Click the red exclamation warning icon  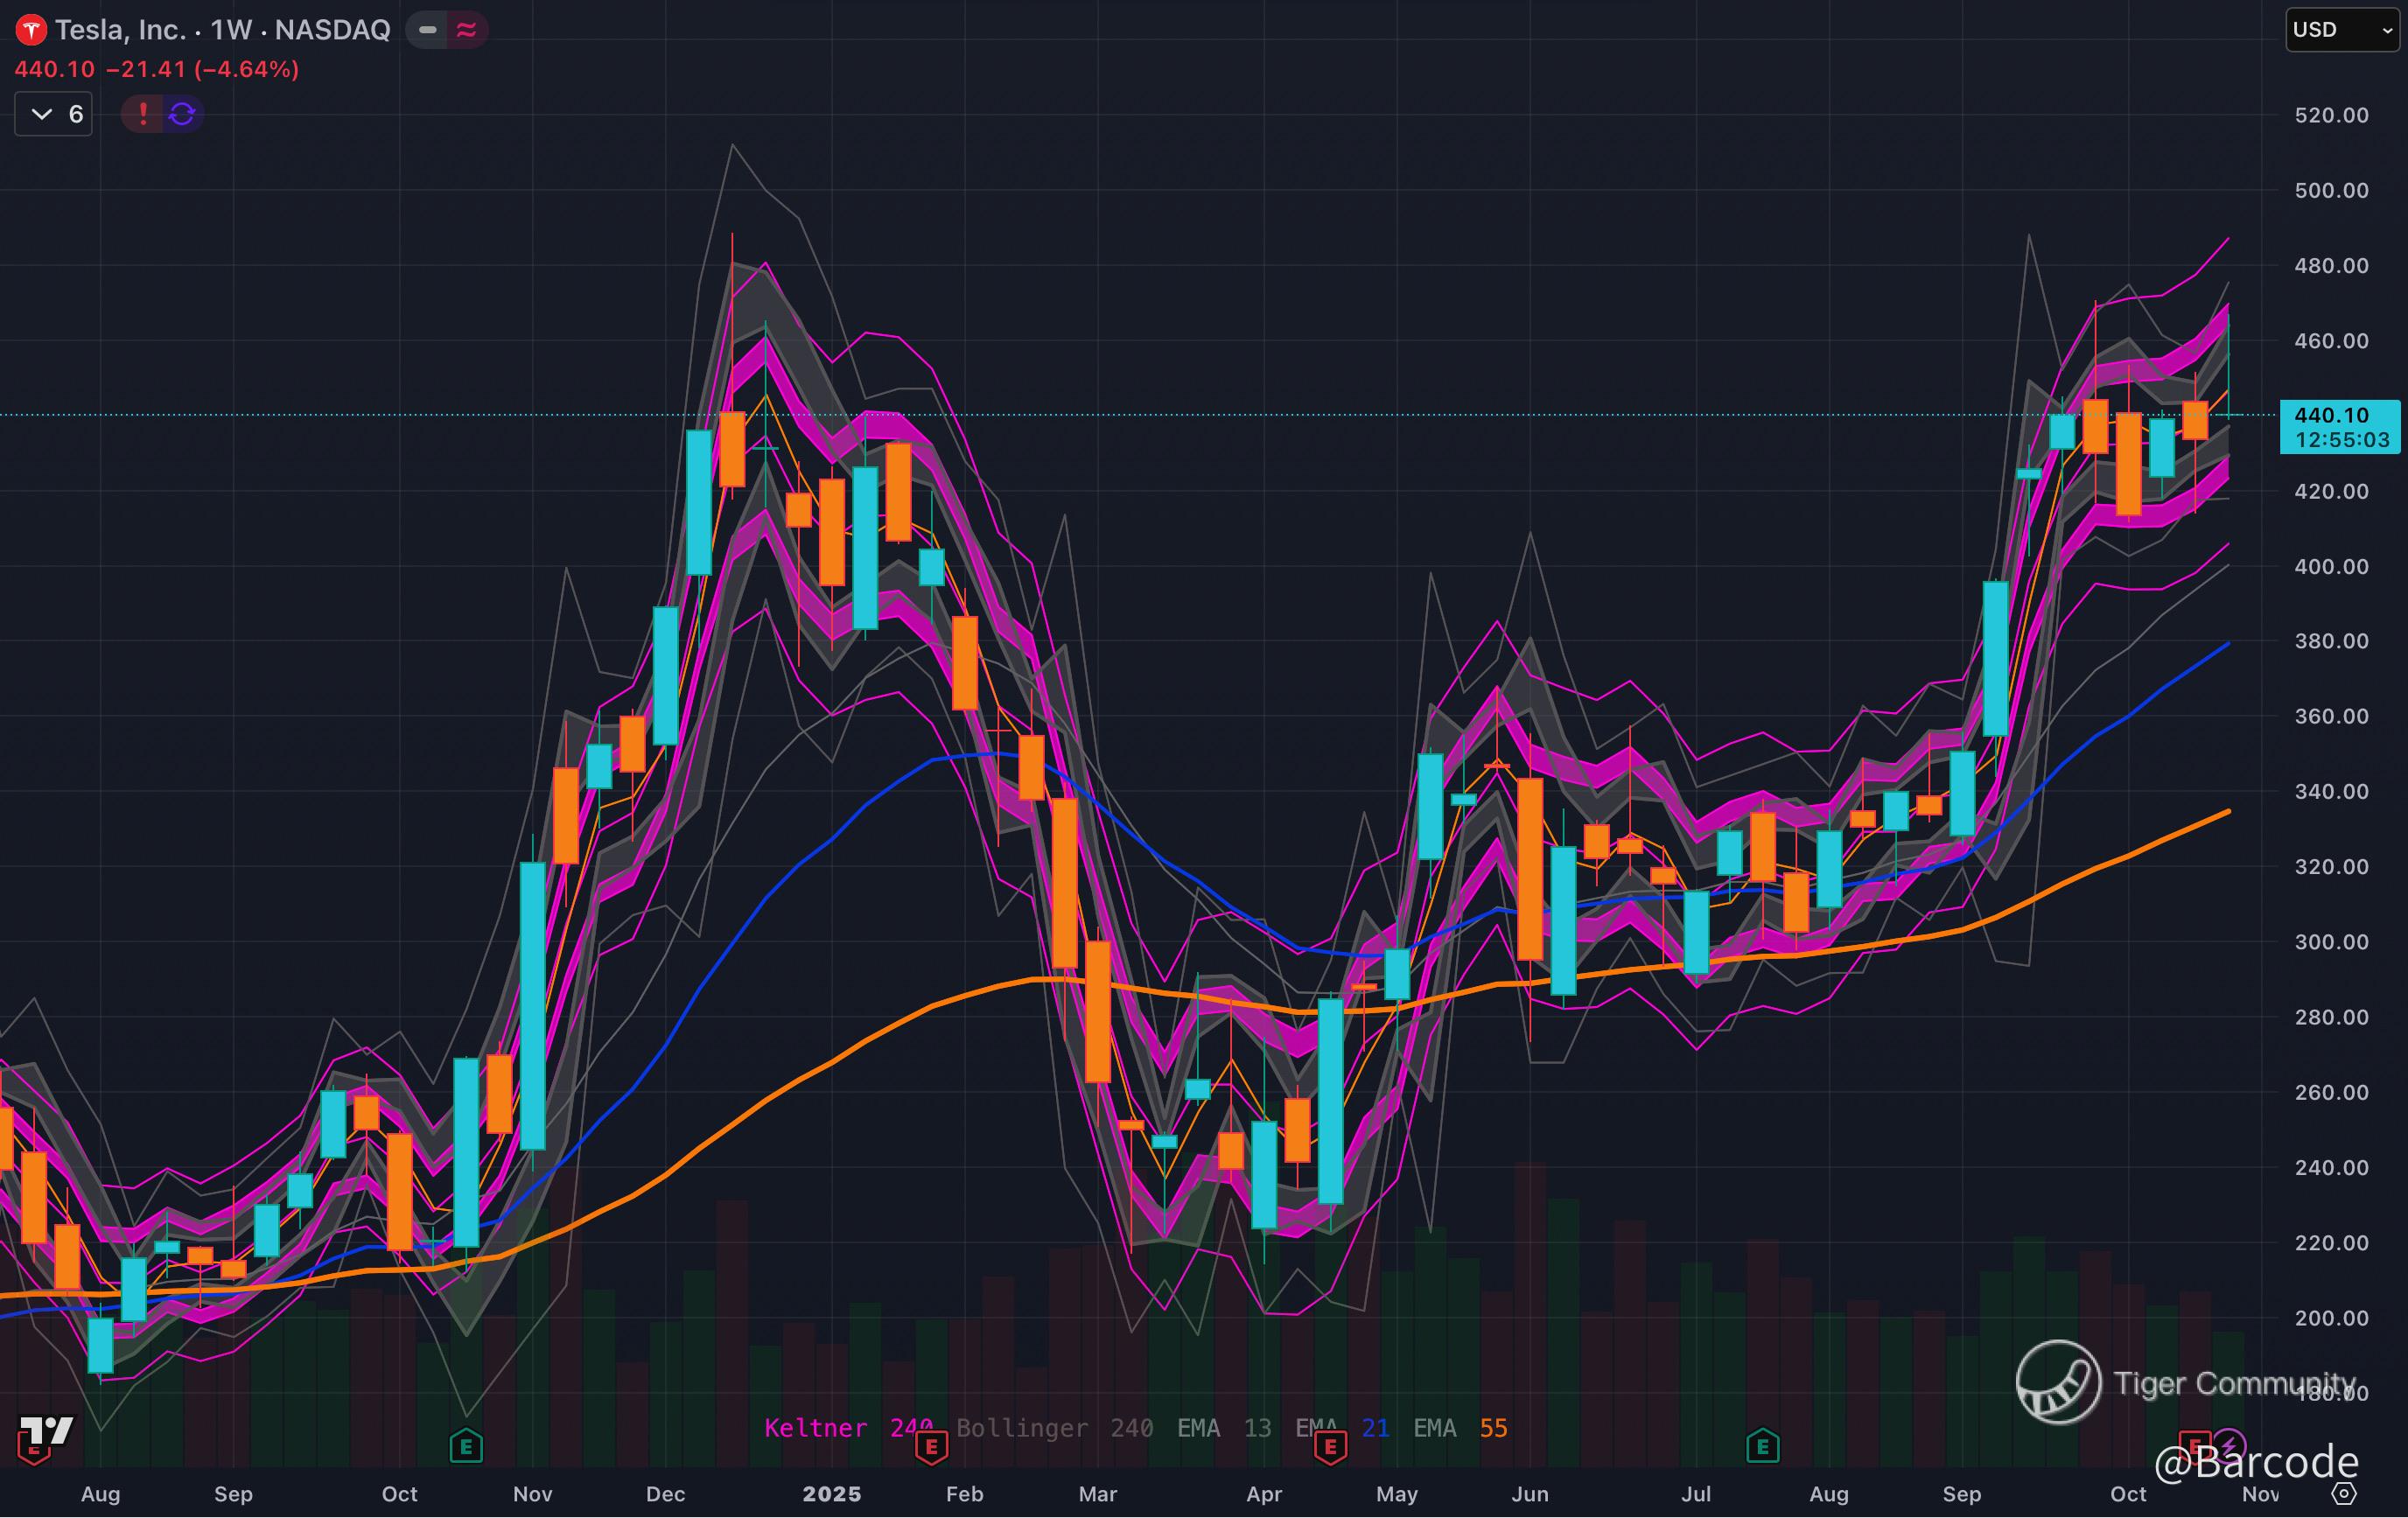click(143, 114)
